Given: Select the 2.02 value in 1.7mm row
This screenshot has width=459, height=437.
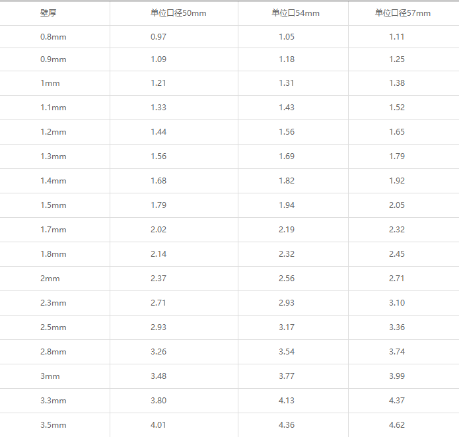Looking at the screenshot, I should coord(159,230).
